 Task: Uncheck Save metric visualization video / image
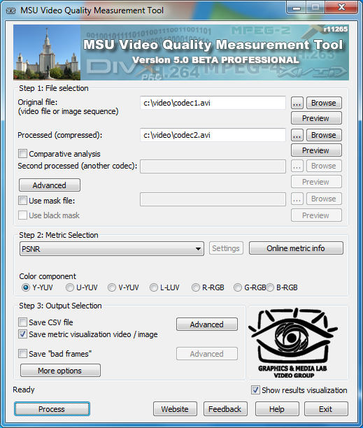tap(22, 334)
